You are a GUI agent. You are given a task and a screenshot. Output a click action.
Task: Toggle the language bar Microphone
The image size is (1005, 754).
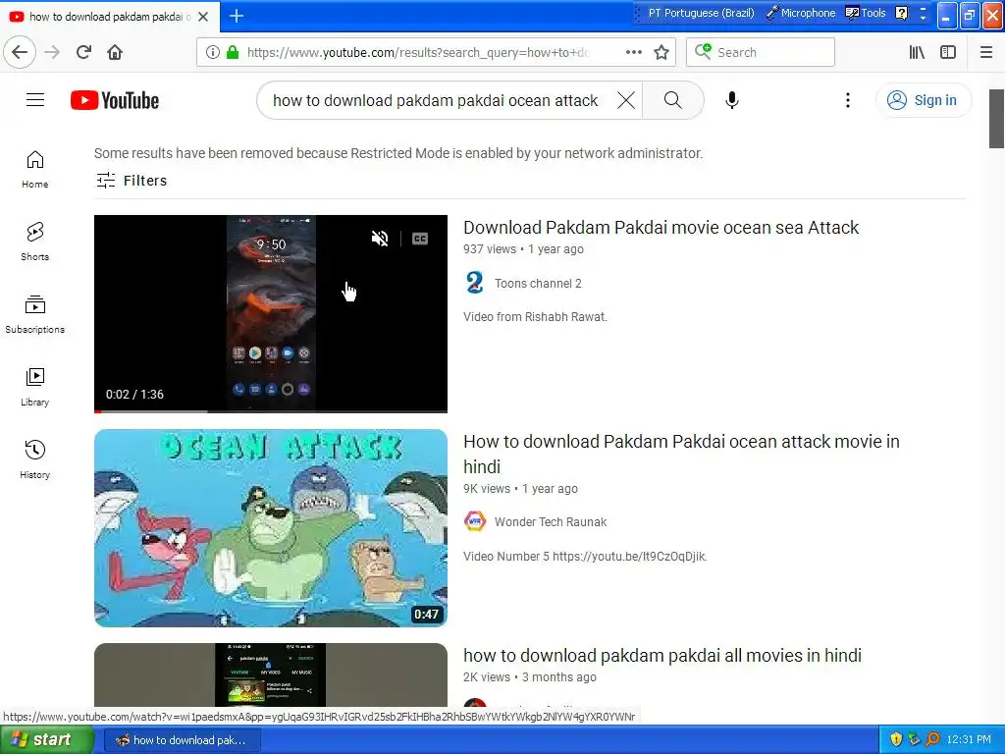click(801, 13)
